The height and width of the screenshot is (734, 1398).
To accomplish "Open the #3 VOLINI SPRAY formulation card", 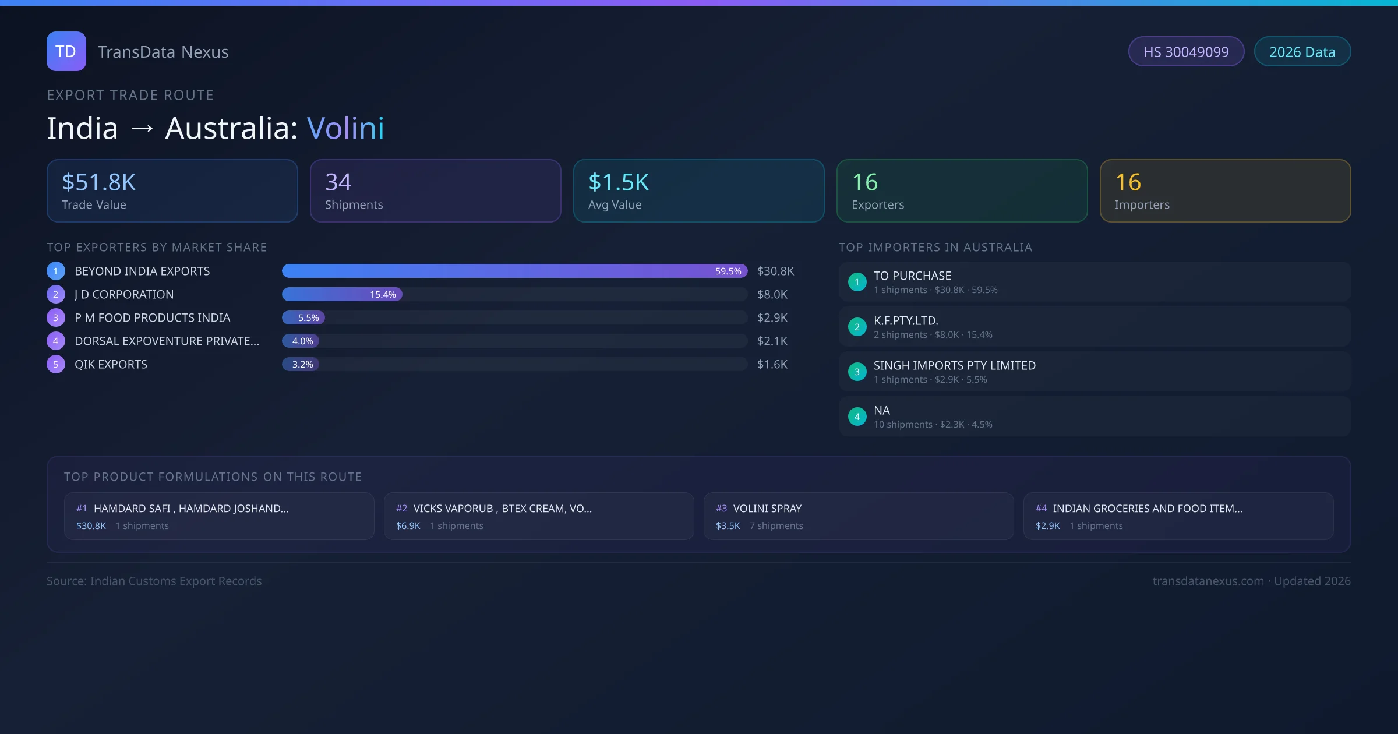I will tap(858, 516).
